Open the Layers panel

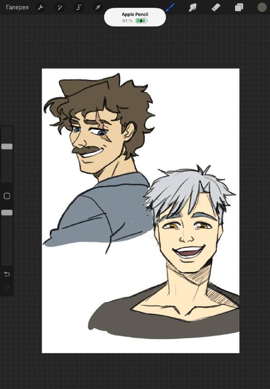pyautogui.click(x=239, y=7)
